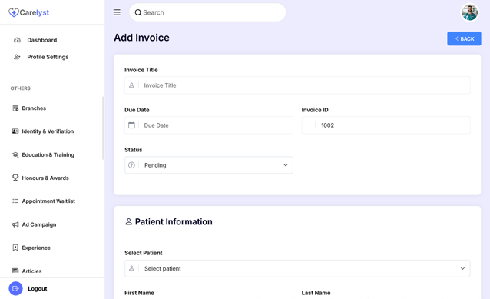The width and height of the screenshot is (490, 299).
Task: Click the sidebar vertical scrollbar
Action: 103,128
